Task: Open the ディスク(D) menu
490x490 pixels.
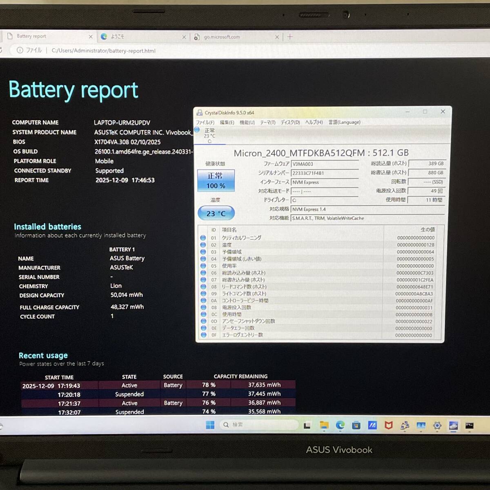Action: pos(290,122)
